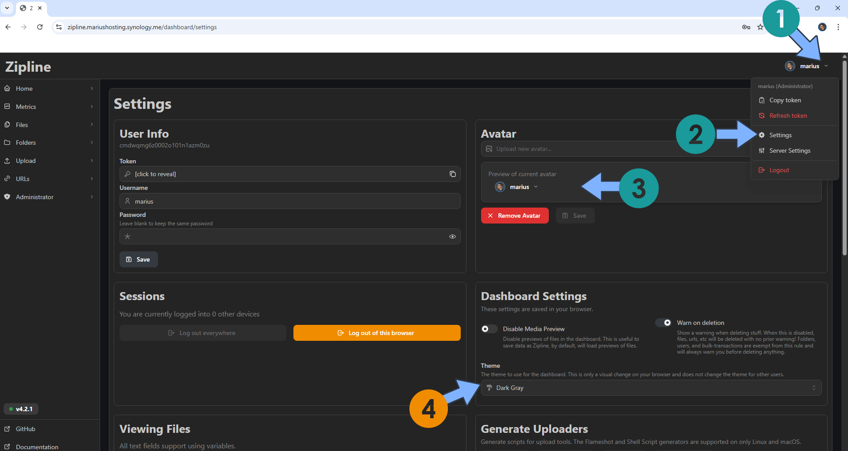This screenshot has width=848, height=451.
Task: Open Server Settings from user menu
Action: coord(795,150)
